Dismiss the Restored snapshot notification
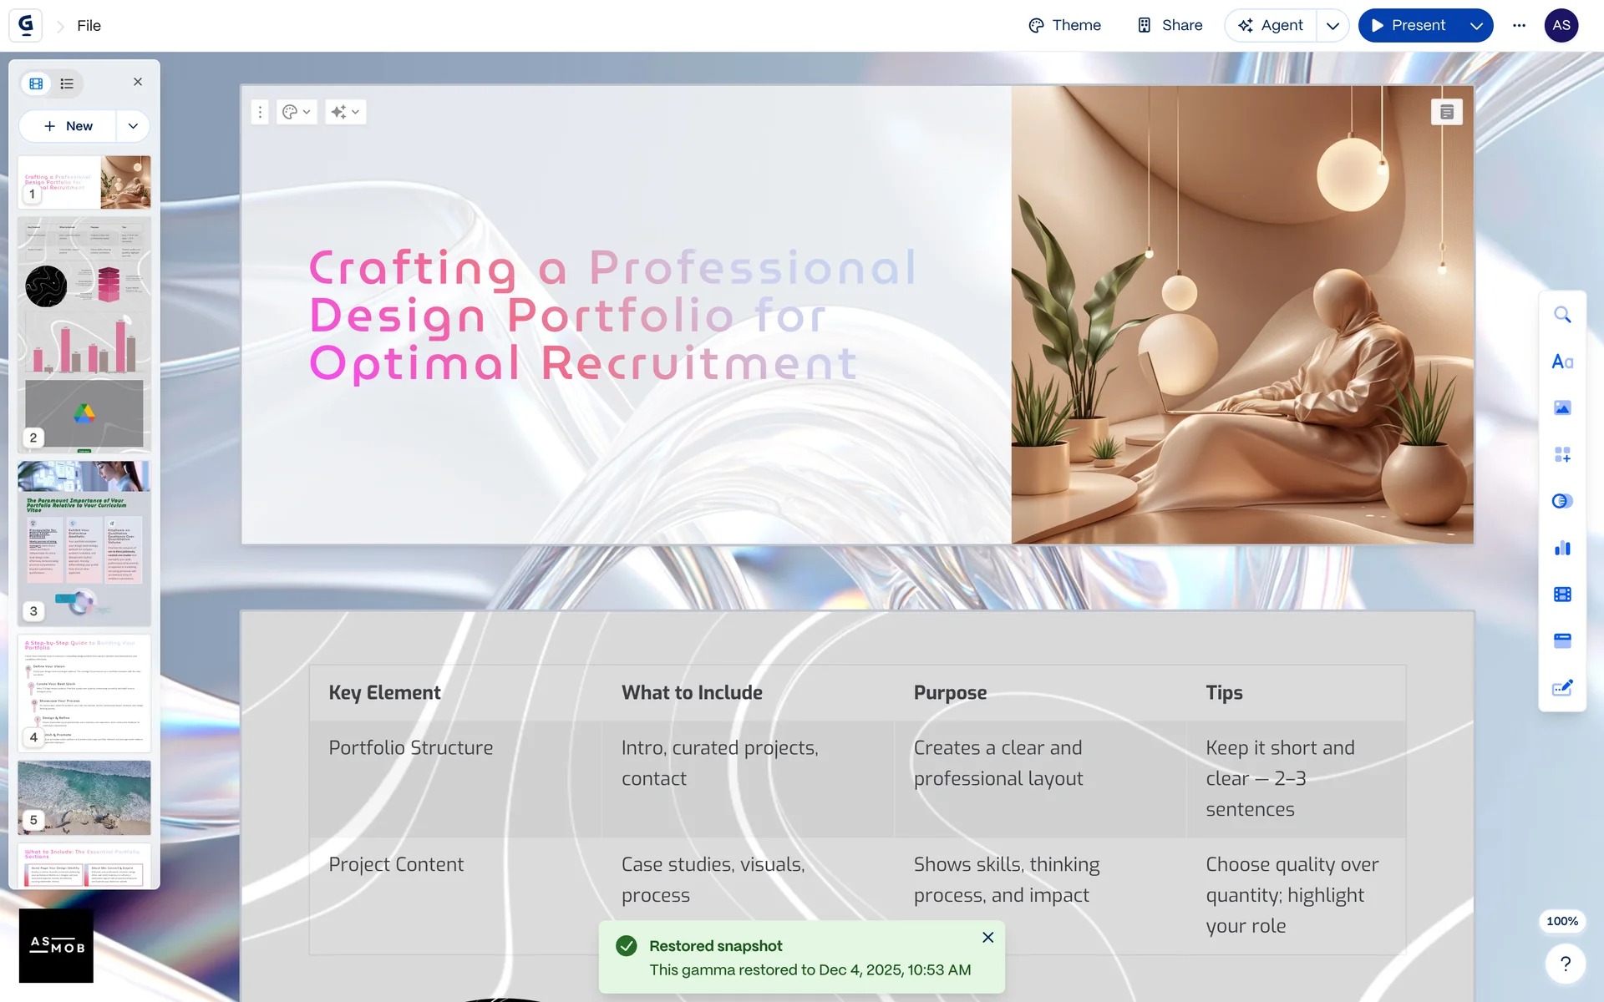 click(x=987, y=938)
